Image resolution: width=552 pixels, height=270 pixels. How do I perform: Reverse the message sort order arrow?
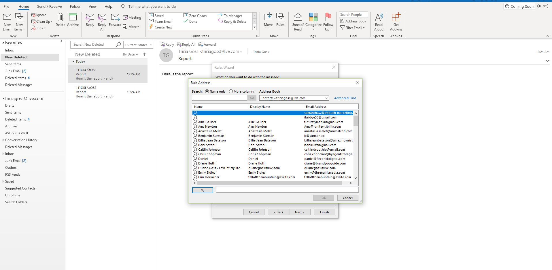144,54
